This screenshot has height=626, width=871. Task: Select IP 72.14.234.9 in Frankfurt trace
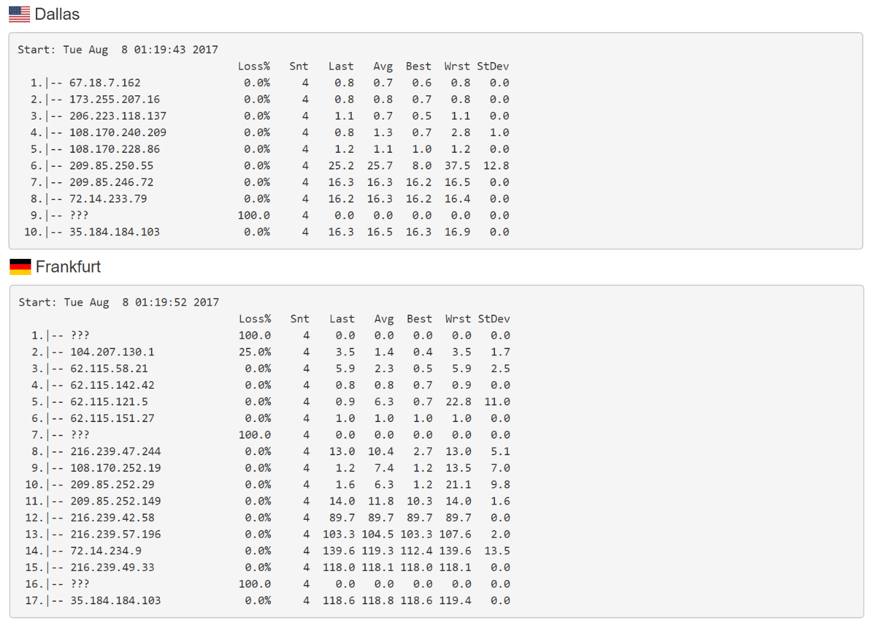[106, 552]
